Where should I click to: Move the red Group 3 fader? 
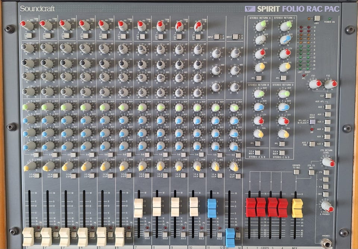point(272,208)
